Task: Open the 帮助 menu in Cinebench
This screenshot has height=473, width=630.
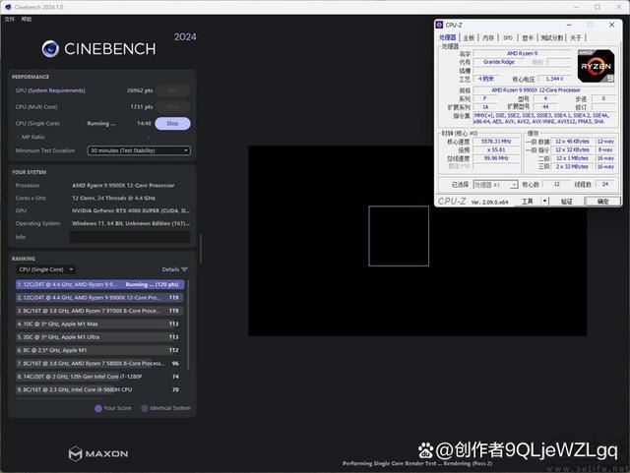Action: (x=27, y=19)
